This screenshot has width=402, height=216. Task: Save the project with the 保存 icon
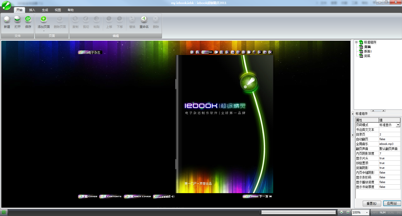point(28,19)
